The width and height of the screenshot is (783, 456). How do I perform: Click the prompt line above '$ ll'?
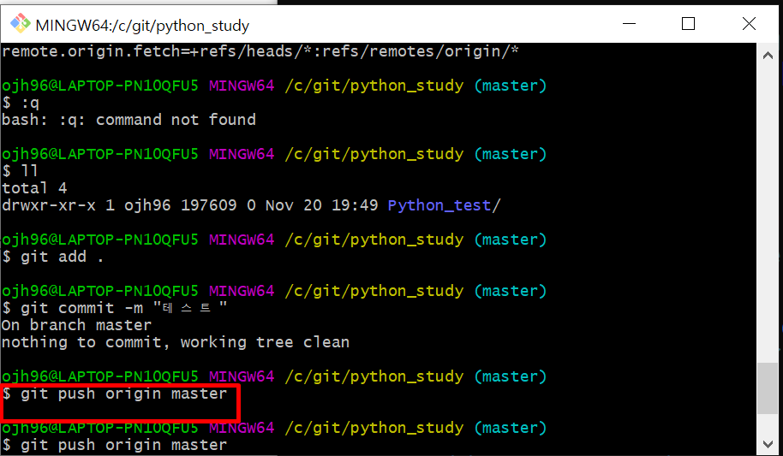click(274, 154)
